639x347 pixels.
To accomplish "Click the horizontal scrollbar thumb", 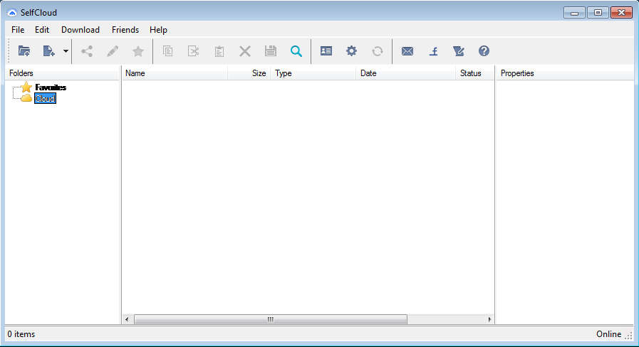I will pyautogui.click(x=271, y=319).
